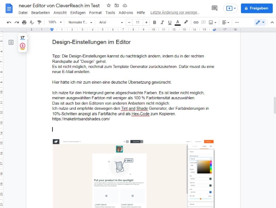Select the paint format tool
Image resolution: width=276 pixels, height=208 pixels.
[39, 22]
